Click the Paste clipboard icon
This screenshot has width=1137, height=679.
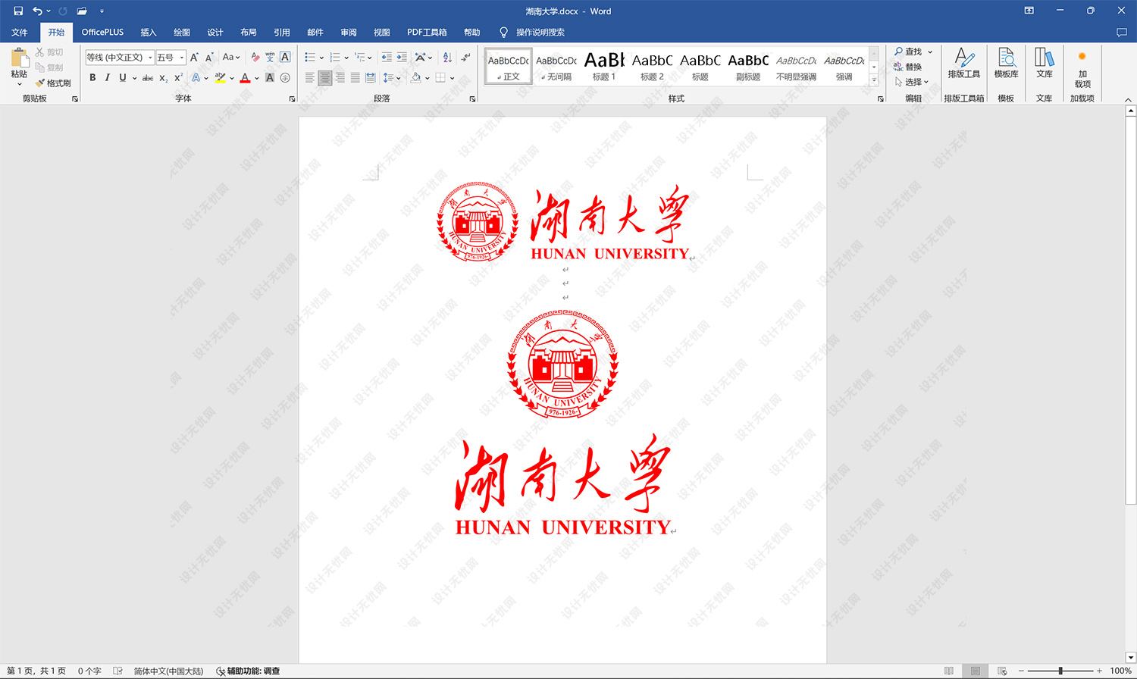[20, 58]
